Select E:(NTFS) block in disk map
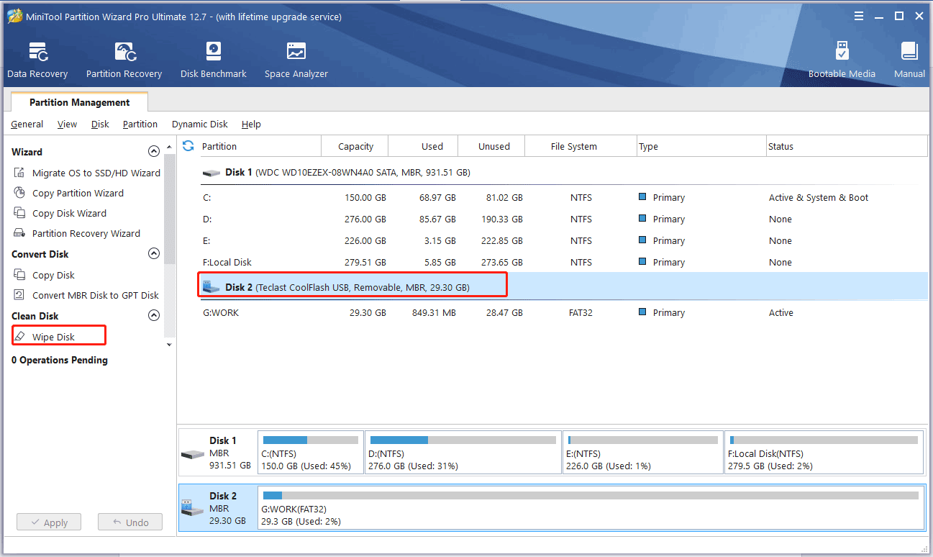The image size is (933, 557). click(x=643, y=453)
